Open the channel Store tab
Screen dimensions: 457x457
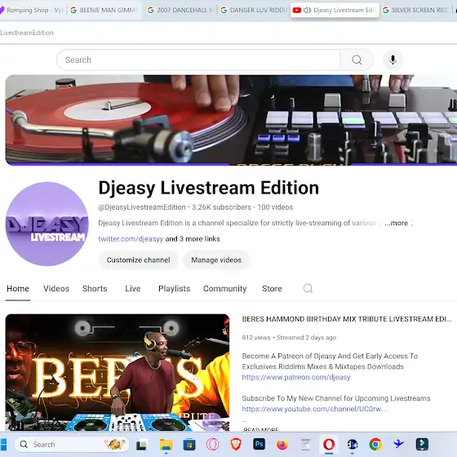point(272,289)
